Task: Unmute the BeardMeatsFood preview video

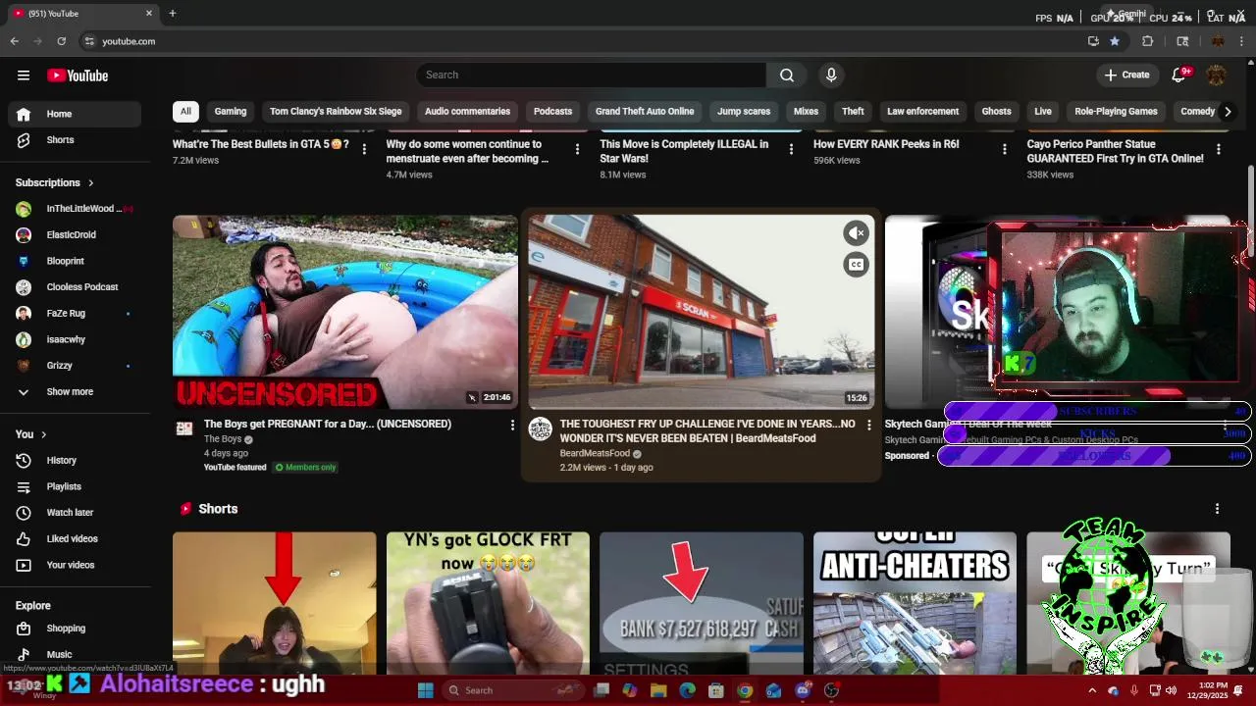Action: (x=857, y=233)
